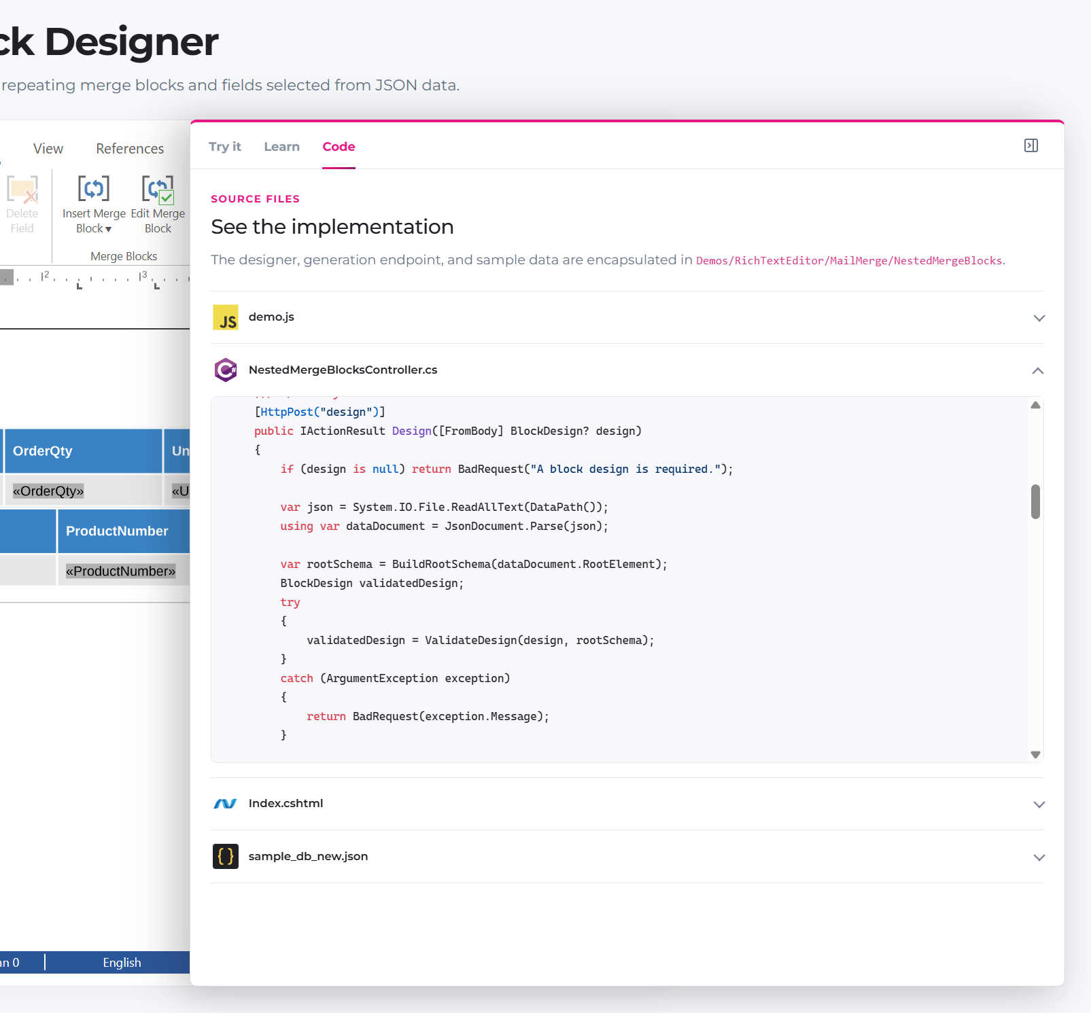Click the C# icon of NestedMergeBlocksController.cs
Viewport: 1091px width, 1013px height.
click(226, 370)
